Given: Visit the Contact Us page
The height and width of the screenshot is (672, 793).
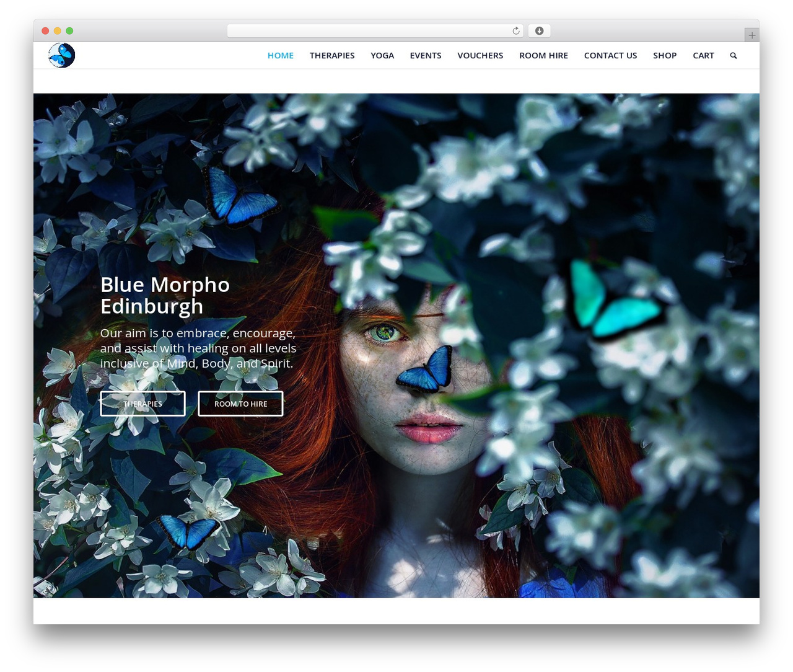Looking at the screenshot, I should (610, 56).
